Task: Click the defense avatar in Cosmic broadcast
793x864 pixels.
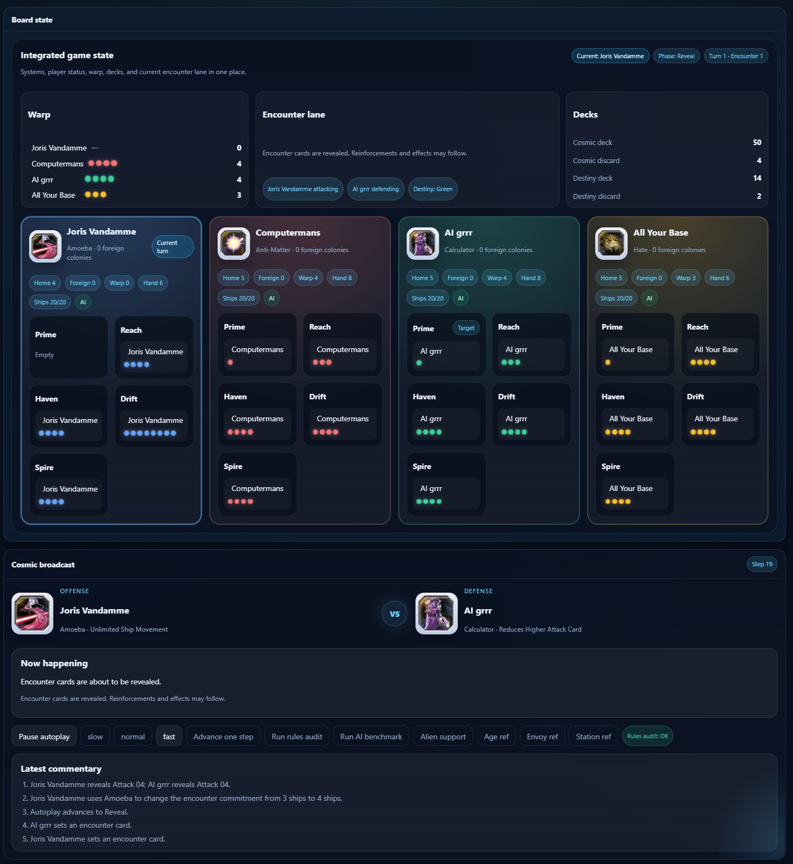Action: pyautogui.click(x=436, y=614)
